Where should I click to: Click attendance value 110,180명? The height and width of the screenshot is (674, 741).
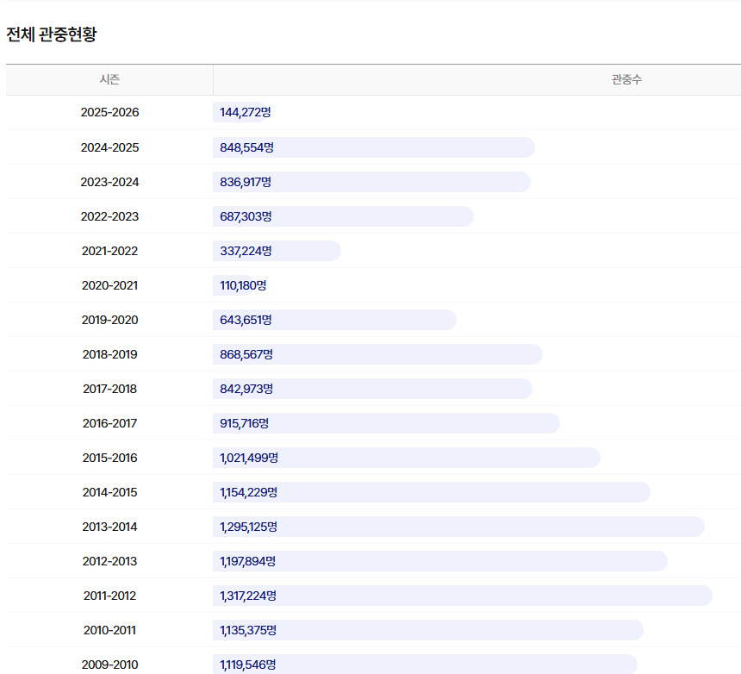coord(243,285)
